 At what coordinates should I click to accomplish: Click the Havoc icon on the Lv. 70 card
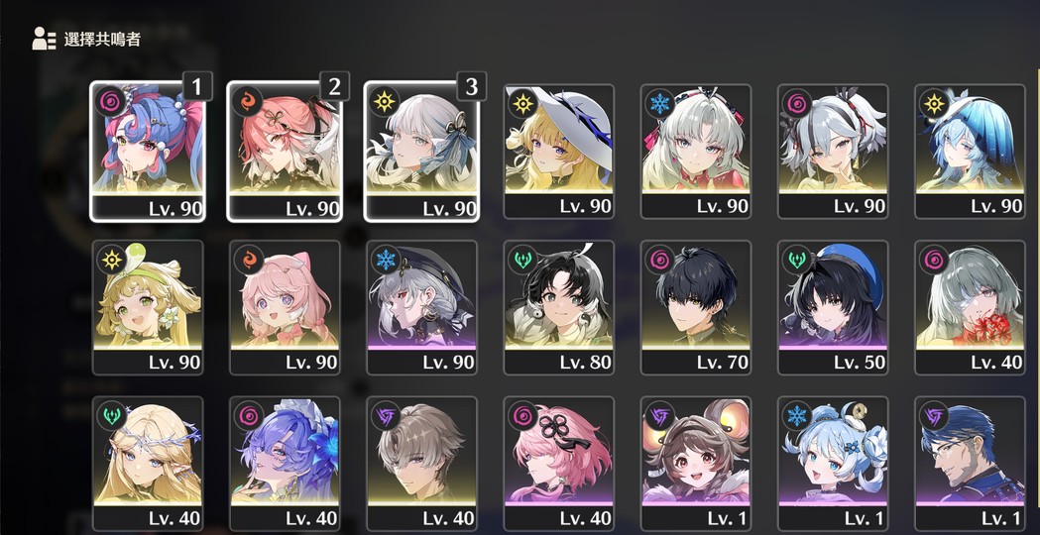[x=659, y=260]
